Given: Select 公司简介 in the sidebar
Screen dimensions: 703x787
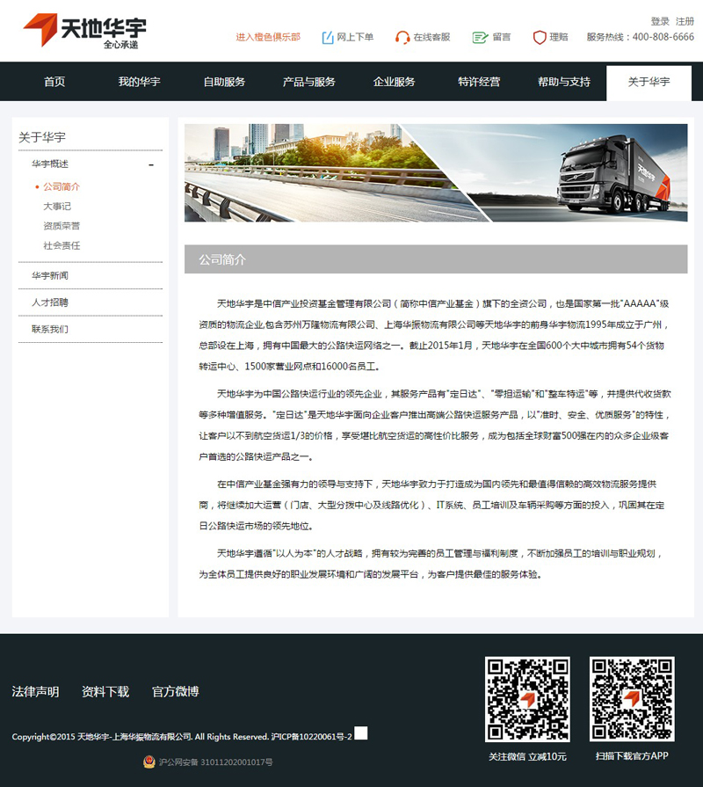Looking at the screenshot, I should tap(62, 186).
